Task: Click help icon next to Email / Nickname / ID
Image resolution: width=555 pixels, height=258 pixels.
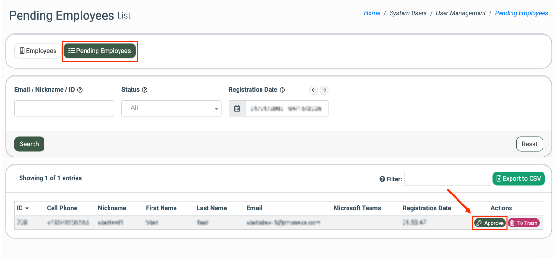Action: tap(80, 90)
